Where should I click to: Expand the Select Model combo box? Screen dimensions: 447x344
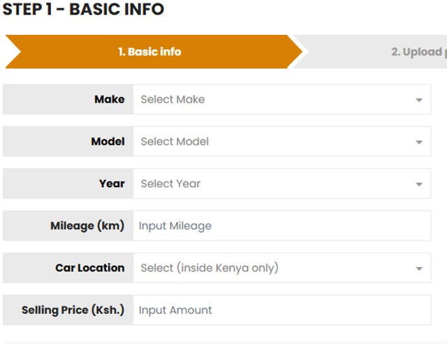272,141
